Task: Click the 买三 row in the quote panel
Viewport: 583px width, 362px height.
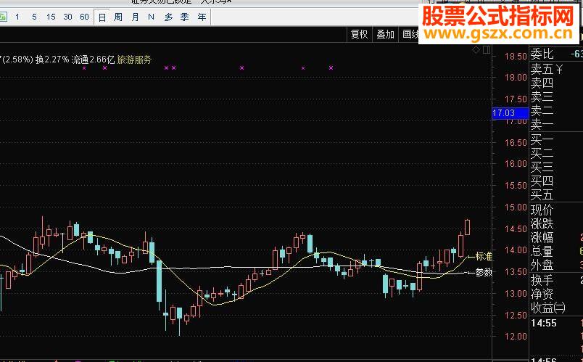Action: pos(542,167)
